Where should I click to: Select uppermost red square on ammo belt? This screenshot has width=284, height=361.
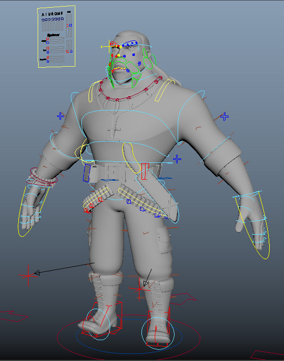pyautogui.click(x=100, y=200)
